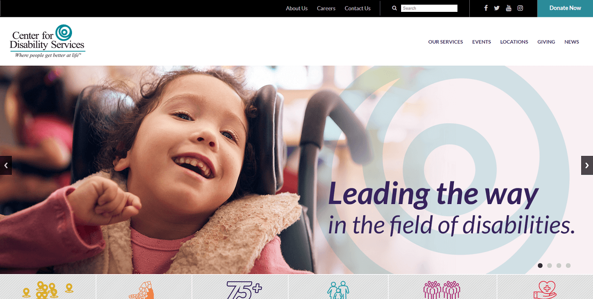
Task: Open the Facebook social icon
Action: [486, 8]
